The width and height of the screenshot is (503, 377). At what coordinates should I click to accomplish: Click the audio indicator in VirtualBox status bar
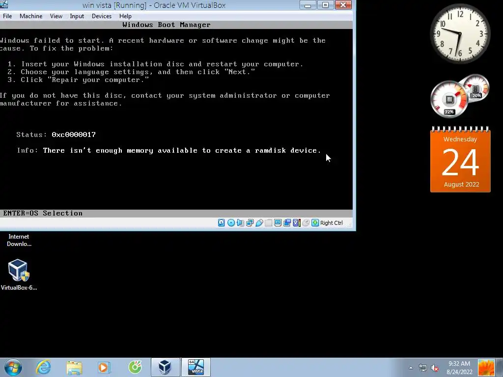tap(240, 223)
